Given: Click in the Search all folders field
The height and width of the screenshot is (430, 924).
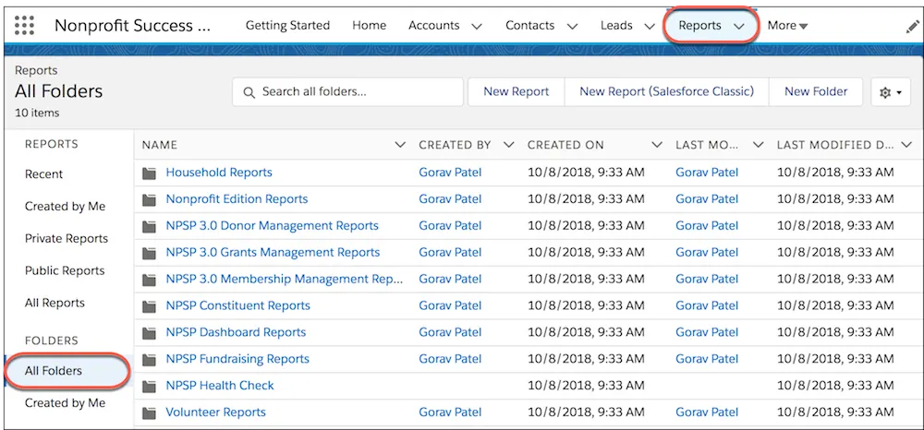Looking at the screenshot, I should tap(347, 92).
